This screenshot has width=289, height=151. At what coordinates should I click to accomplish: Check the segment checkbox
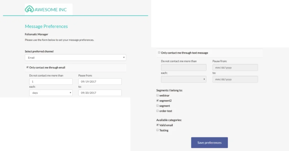coord(157,106)
